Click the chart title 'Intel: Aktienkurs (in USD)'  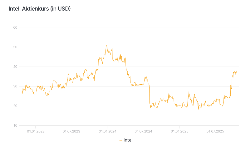coord(40,9)
